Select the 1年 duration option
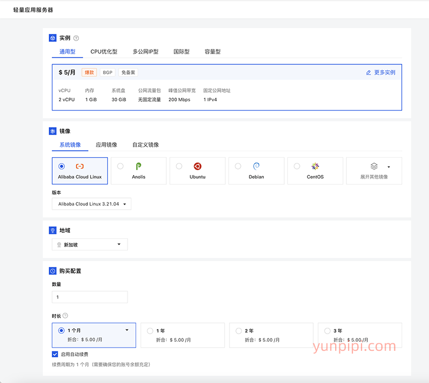429x383 pixels. click(150, 330)
